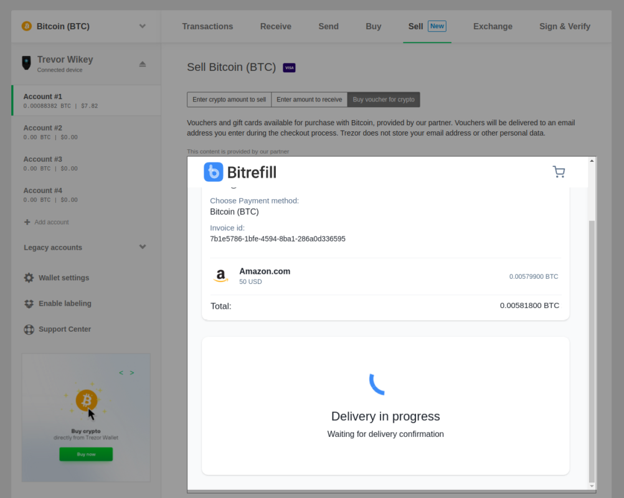
Task: Select Account #1 in the sidebar
Action: point(87,101)
